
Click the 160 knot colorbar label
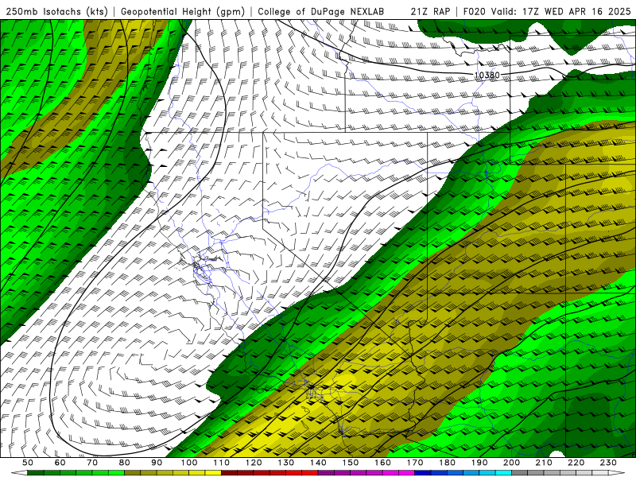point(383,463)
